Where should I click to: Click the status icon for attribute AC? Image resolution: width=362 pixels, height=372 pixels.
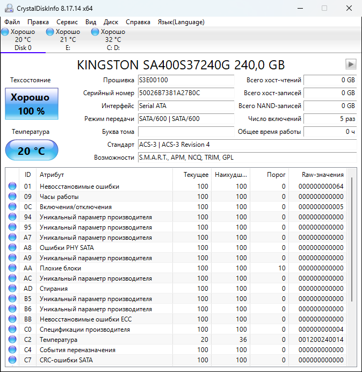tap(12, 278)
